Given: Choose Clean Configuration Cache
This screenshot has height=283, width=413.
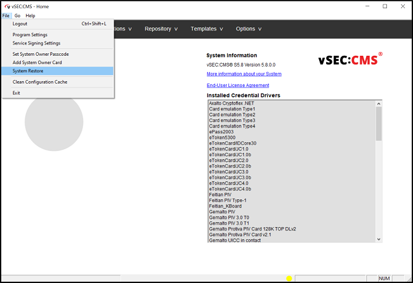Looking at the screenshot, I should point(58,82).
